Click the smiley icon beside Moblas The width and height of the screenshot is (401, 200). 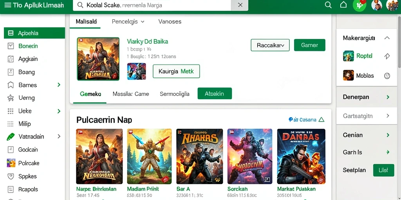(x=387, y=76)
